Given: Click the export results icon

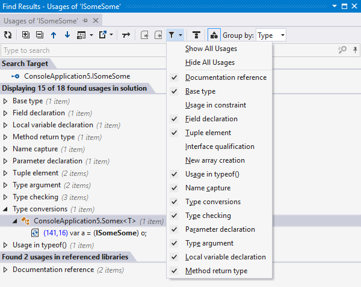Looking at the screenshot, I should (103, 35).
